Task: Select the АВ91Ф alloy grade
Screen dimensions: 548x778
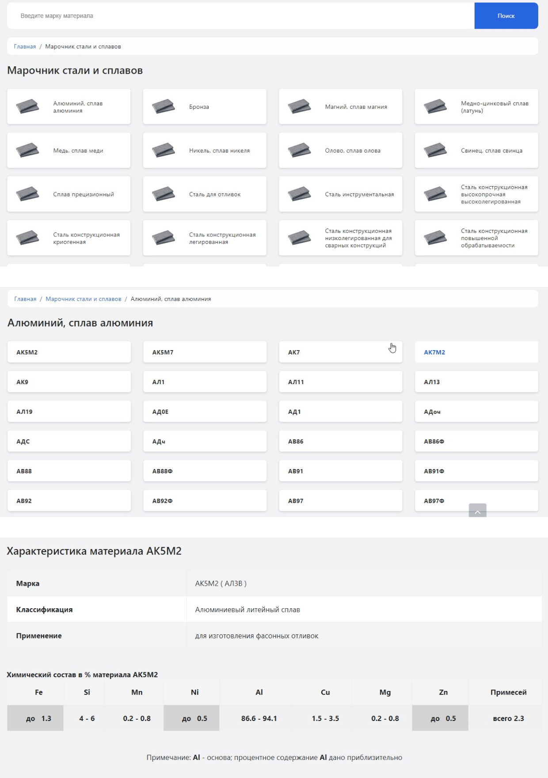Action: click(x=476, y=471)
